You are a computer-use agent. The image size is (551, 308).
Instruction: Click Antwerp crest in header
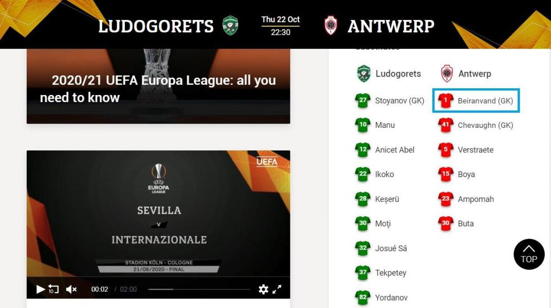click(330, 26)
